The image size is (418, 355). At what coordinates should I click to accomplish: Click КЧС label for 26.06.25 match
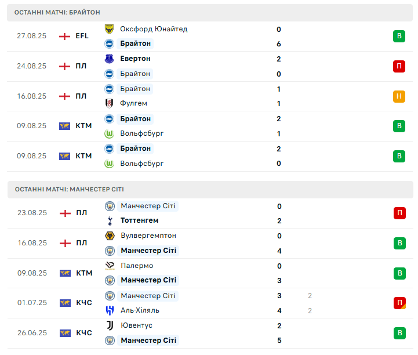(x=84, y=333)
